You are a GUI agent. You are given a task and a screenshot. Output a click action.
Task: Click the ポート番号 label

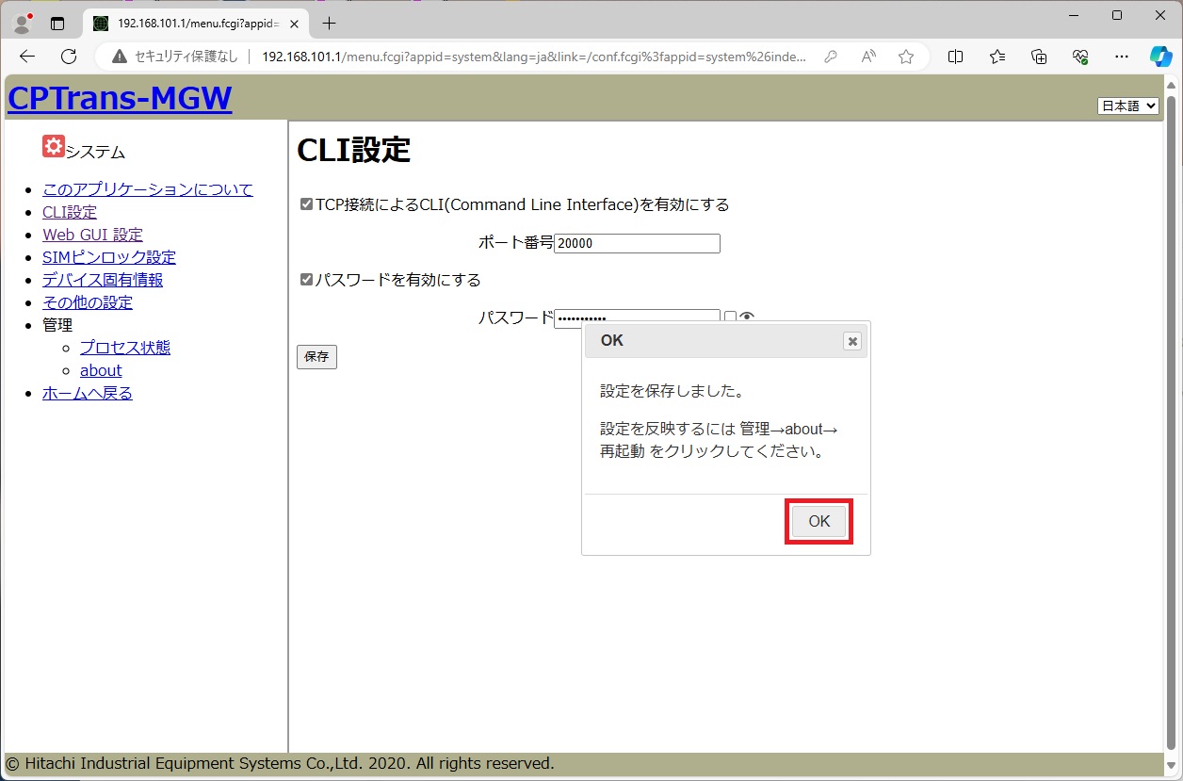point(516,242)
